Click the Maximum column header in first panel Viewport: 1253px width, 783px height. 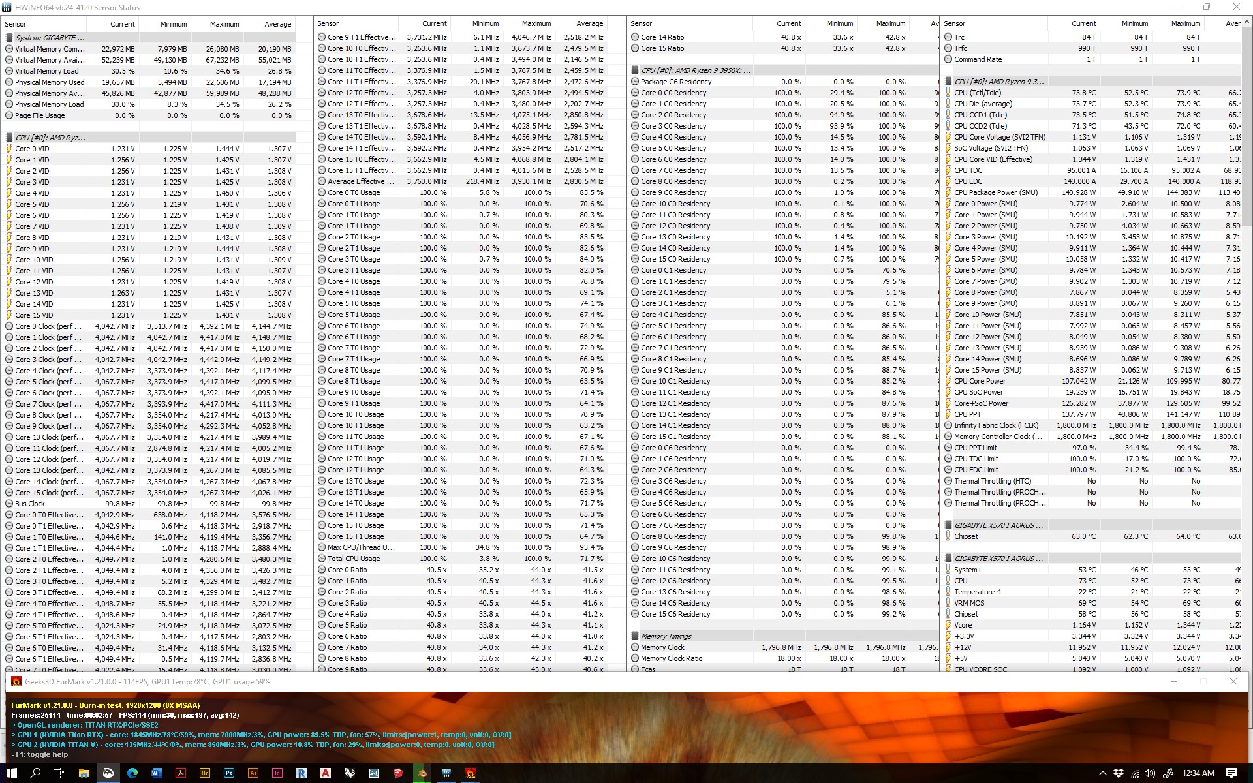tap(224, 24)
